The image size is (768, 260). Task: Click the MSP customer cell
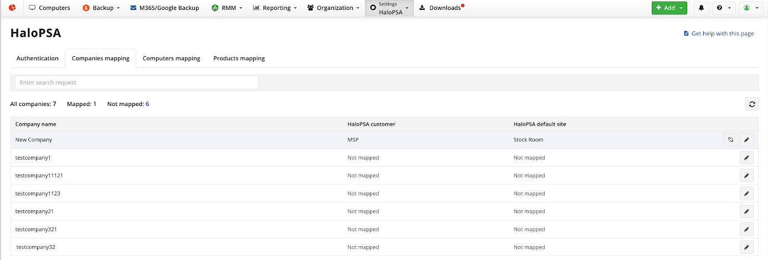tap(353, 140)
